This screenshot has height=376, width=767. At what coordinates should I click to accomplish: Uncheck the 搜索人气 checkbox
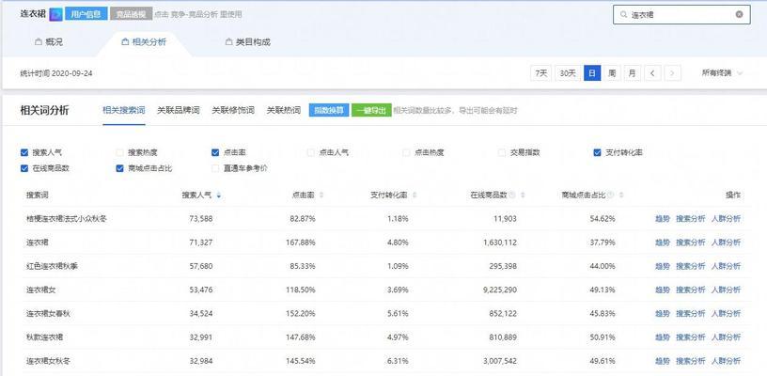click(24, 152)
